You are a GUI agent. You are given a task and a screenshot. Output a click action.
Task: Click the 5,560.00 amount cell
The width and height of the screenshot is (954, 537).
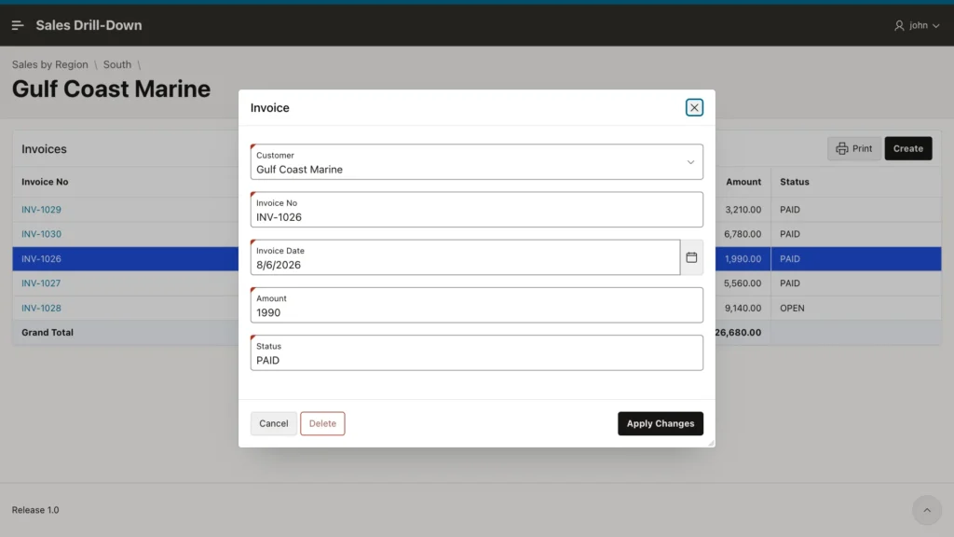point(743,283)
